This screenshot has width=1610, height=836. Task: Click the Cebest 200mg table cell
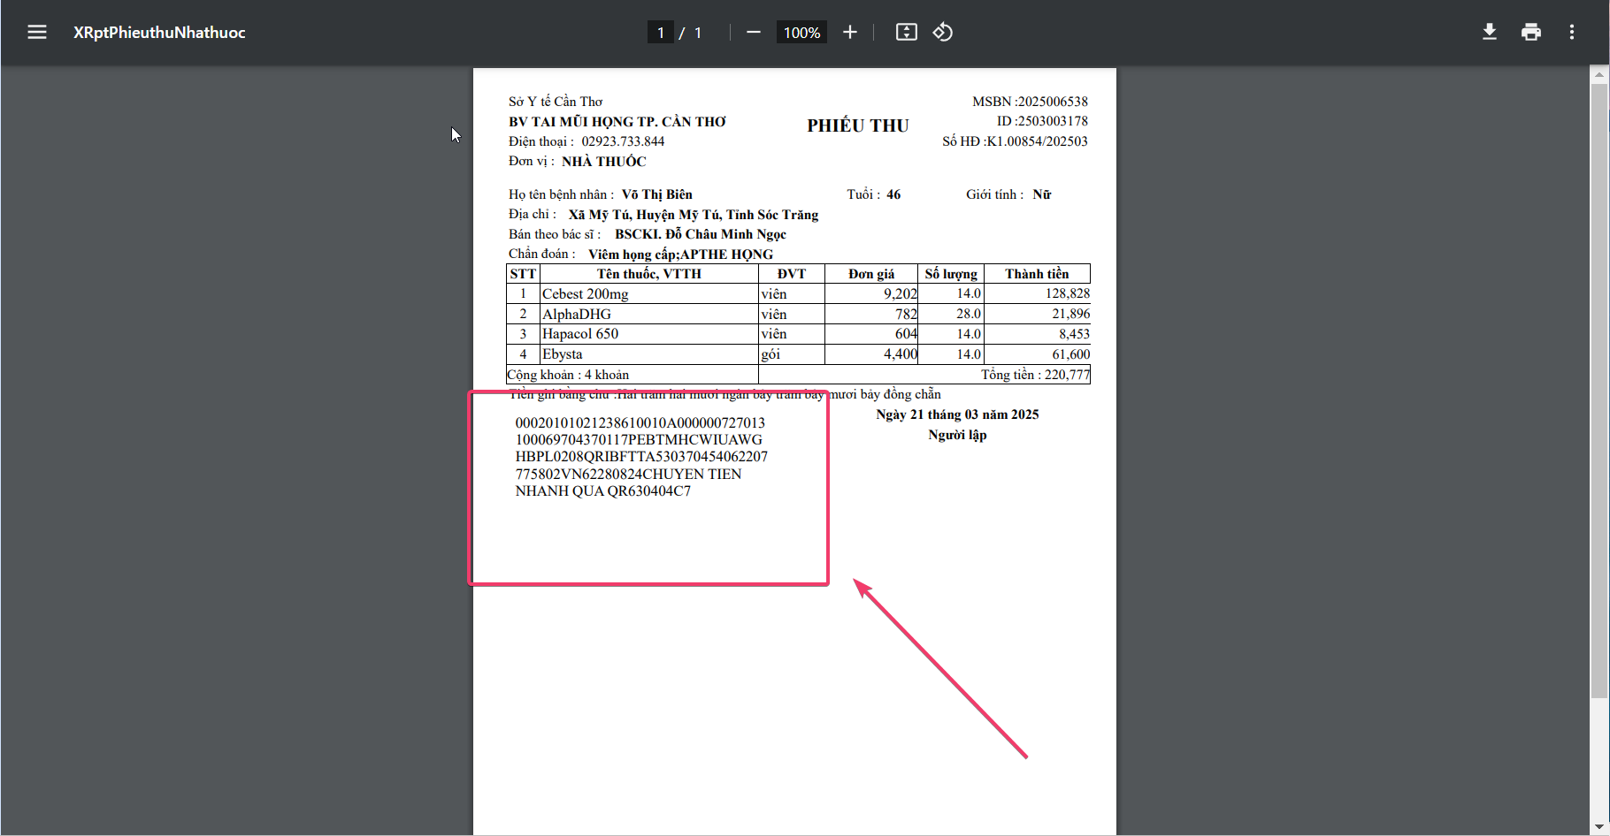(x=649, y=294)
